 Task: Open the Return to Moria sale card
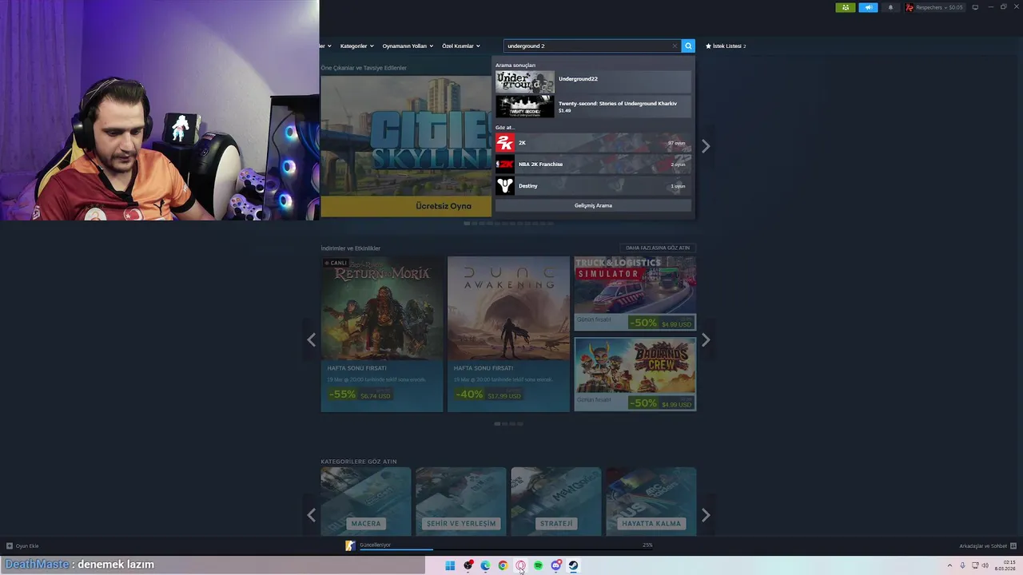pyautogui.click(x=382, y=334)
